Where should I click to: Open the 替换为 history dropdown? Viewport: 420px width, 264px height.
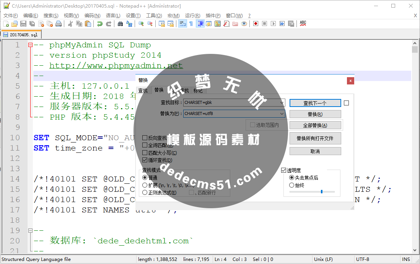point(282,113)
